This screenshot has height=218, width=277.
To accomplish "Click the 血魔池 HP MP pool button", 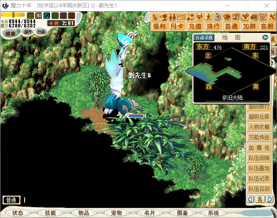I will tap(259, 147).
